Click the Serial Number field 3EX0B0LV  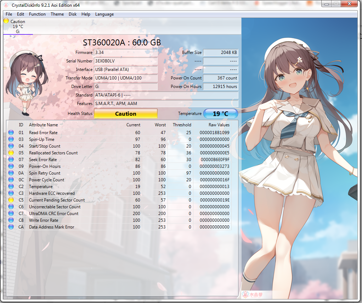coord(126,61)
